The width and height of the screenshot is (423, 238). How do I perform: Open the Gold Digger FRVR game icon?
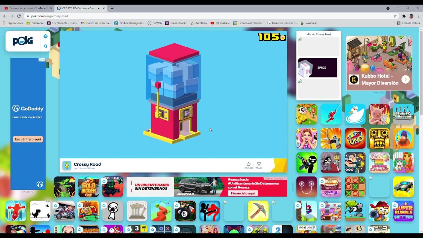(88, 187)
